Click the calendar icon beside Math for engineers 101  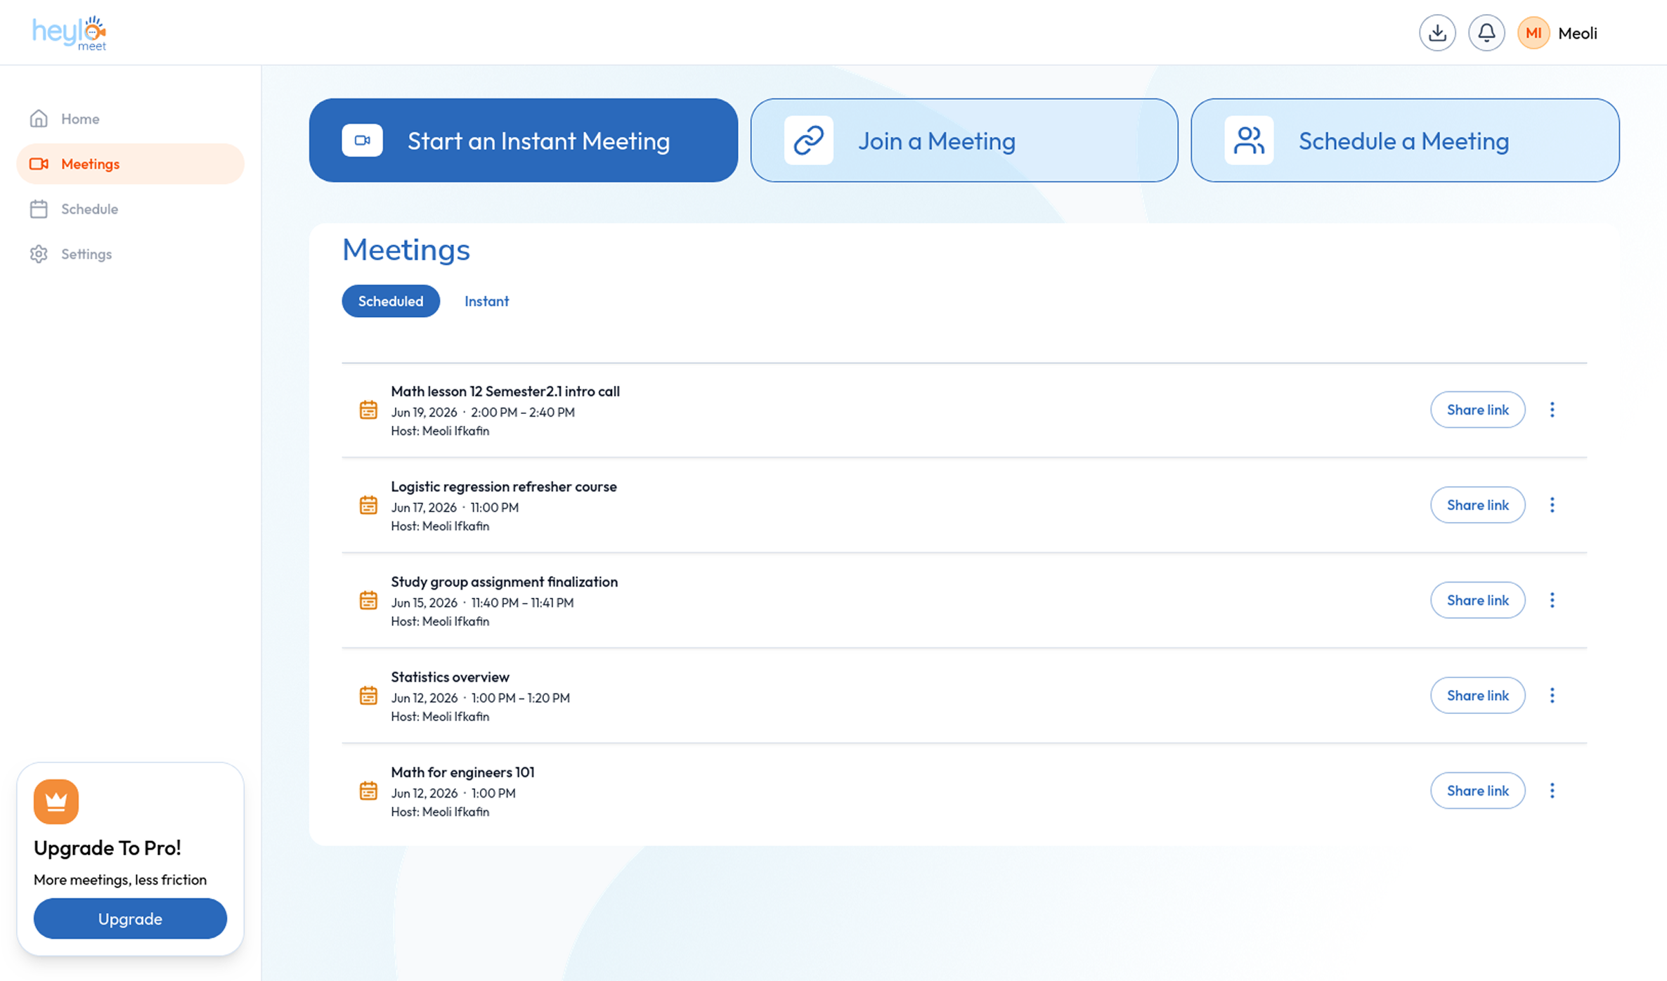[368, 791]
